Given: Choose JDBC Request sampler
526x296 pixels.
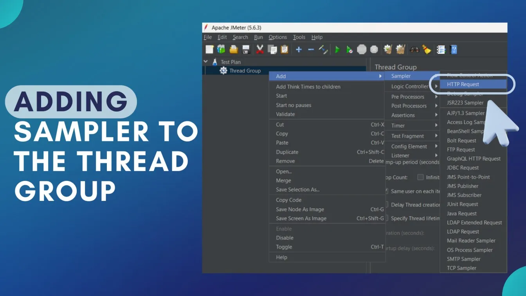Looking at the screenshot, I should (x=474, y=168).
